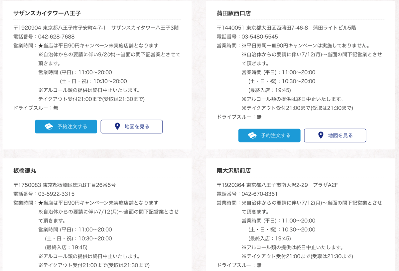Click map pin icon for 蒲田駅西口店
This screenshot has height=271, width=399.
[321, 135]
